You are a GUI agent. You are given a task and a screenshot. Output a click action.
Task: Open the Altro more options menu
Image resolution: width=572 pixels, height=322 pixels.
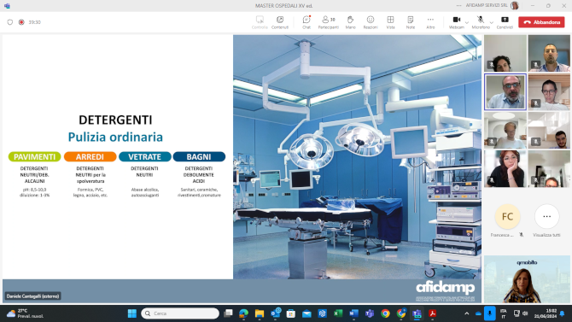[x=430, y=22]
